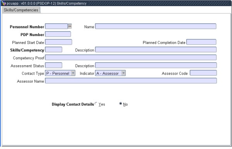Open the Personnel Number lookup button
This screenshot has width=232, height=149.
tap(70, 26)
